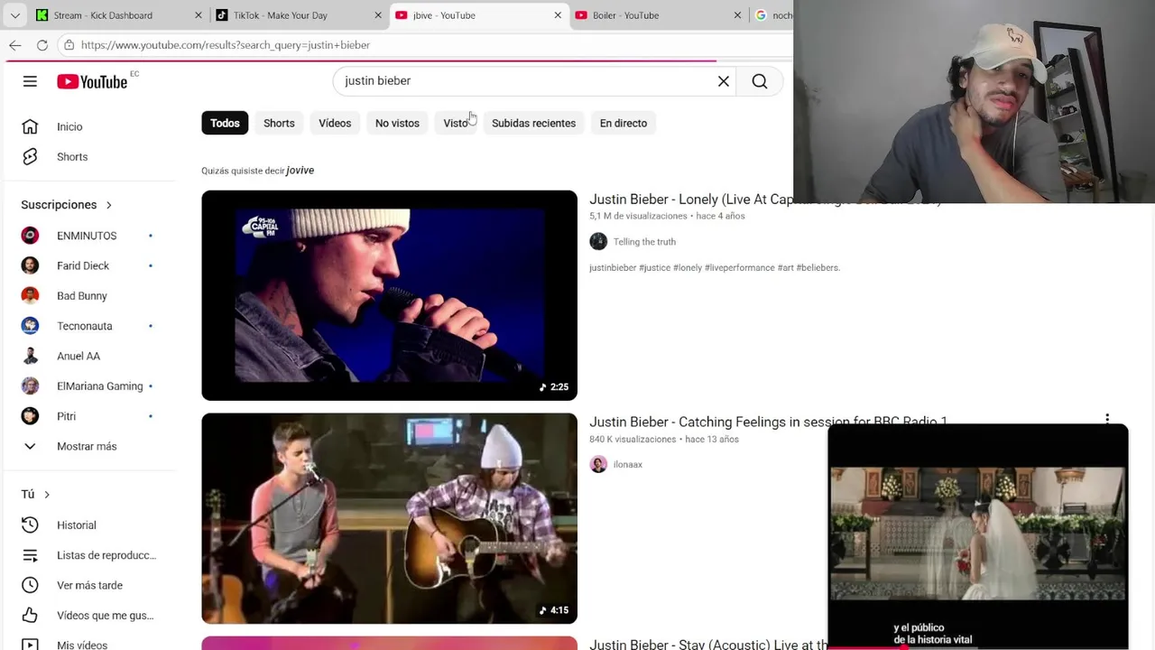Open the ilonaax channel name

(628, 465)
